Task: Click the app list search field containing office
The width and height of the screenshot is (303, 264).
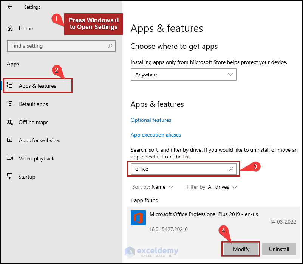Action: pos(178,169)
